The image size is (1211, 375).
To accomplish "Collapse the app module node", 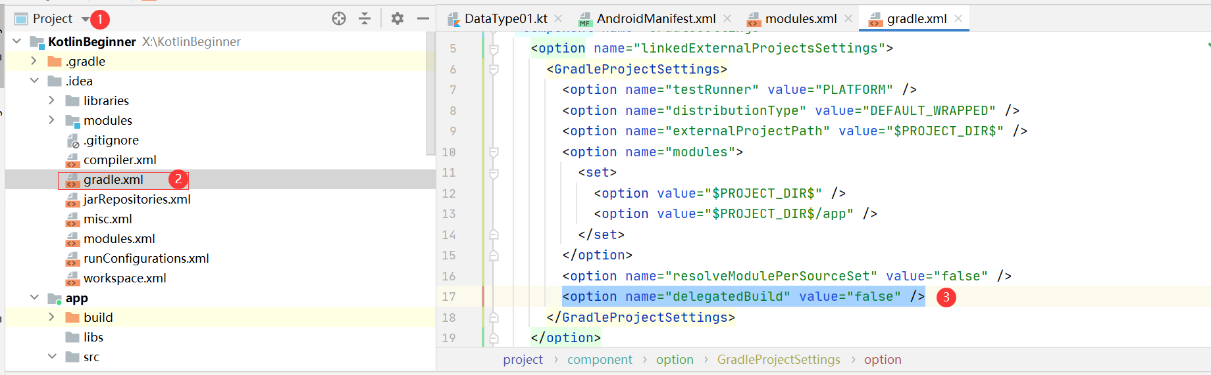I will 34,298.
